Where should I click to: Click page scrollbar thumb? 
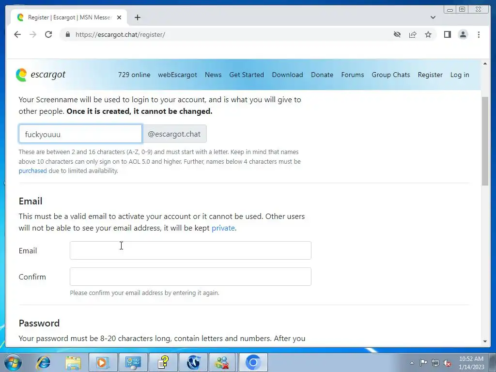(485, 141)
